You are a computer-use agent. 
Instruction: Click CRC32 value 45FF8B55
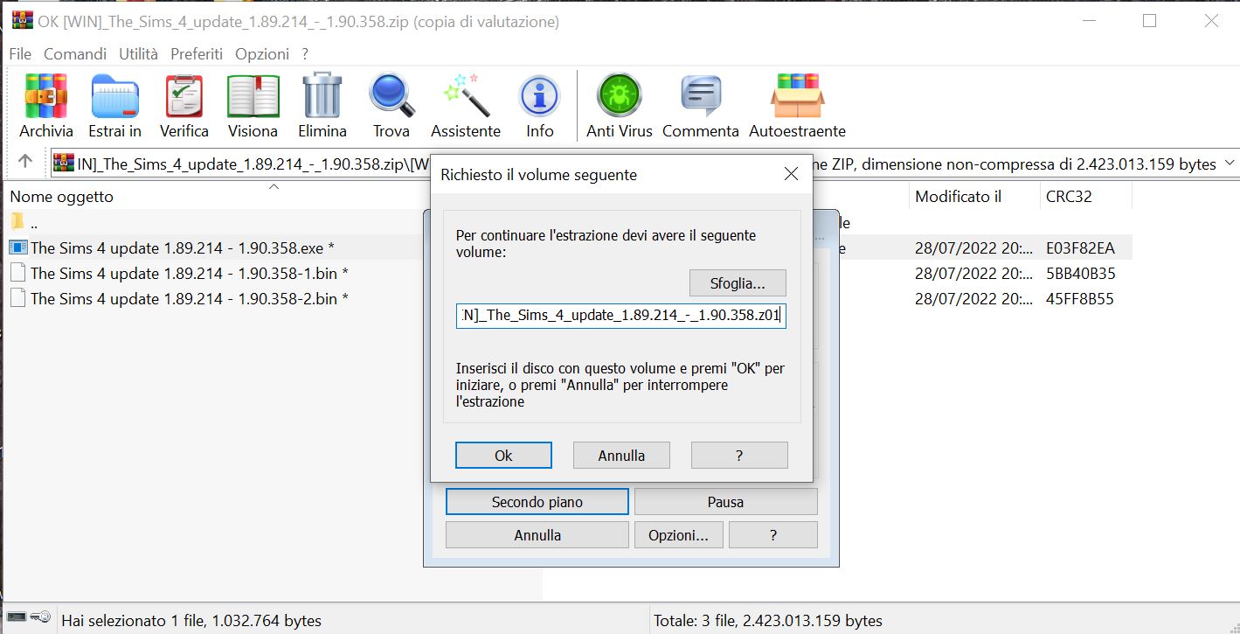1079,299
